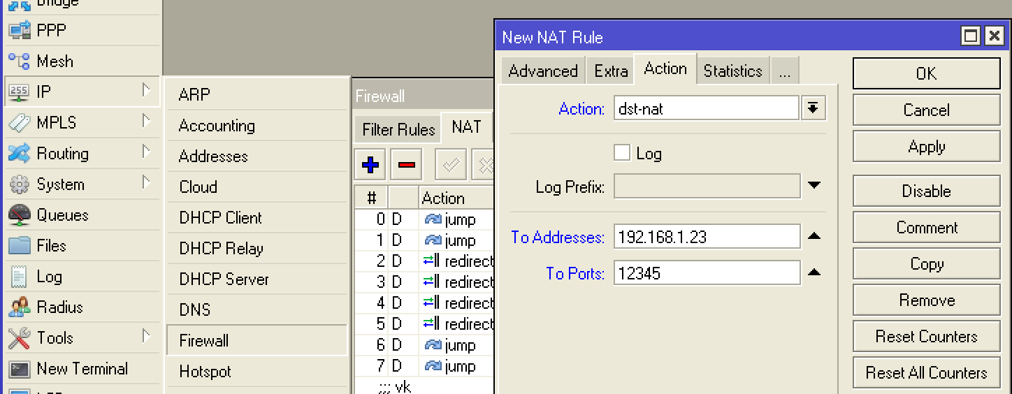
Task: Collapse the To Ports field arrow
Action: [814, 272]
